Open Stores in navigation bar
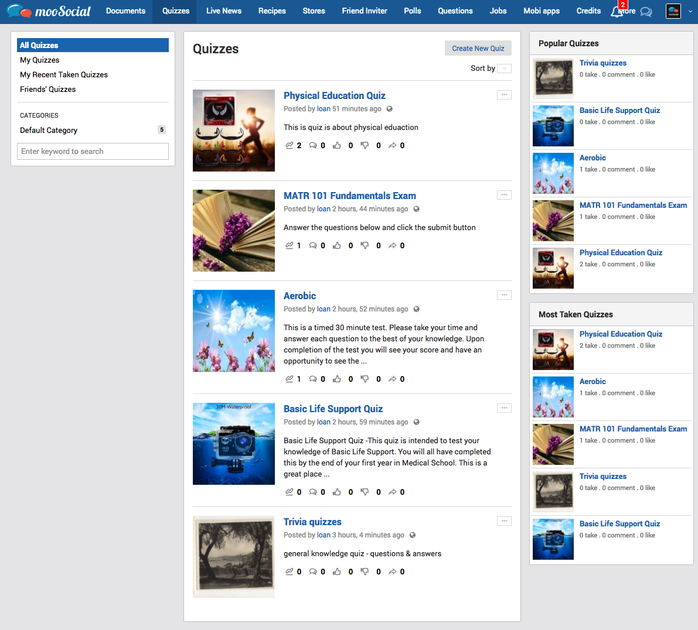The height and width of the screenshot is (630, 698). click(314, 11)
